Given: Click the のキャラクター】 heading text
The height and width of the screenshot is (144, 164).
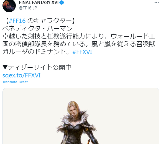Looking at the screenshot, I should pos(51,21).
